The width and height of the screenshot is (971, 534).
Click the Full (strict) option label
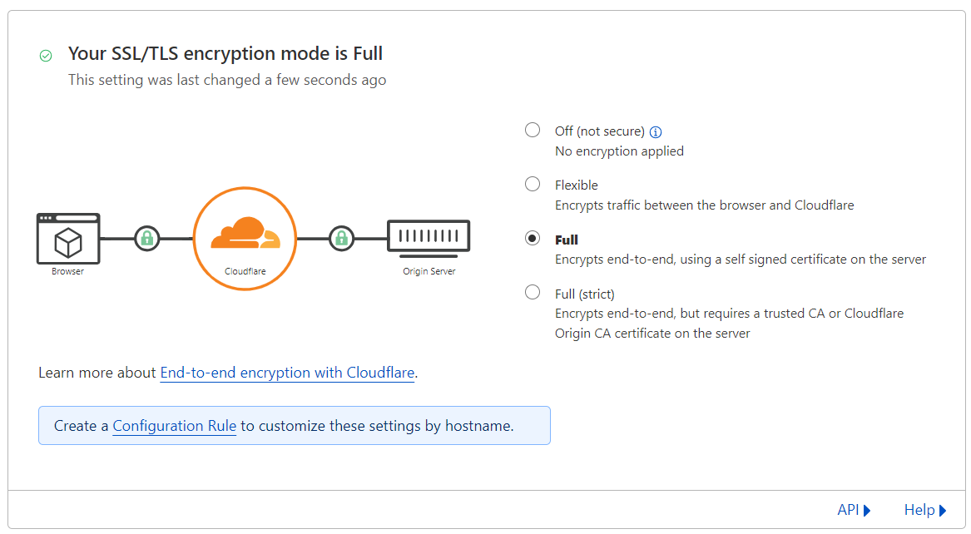585,294
